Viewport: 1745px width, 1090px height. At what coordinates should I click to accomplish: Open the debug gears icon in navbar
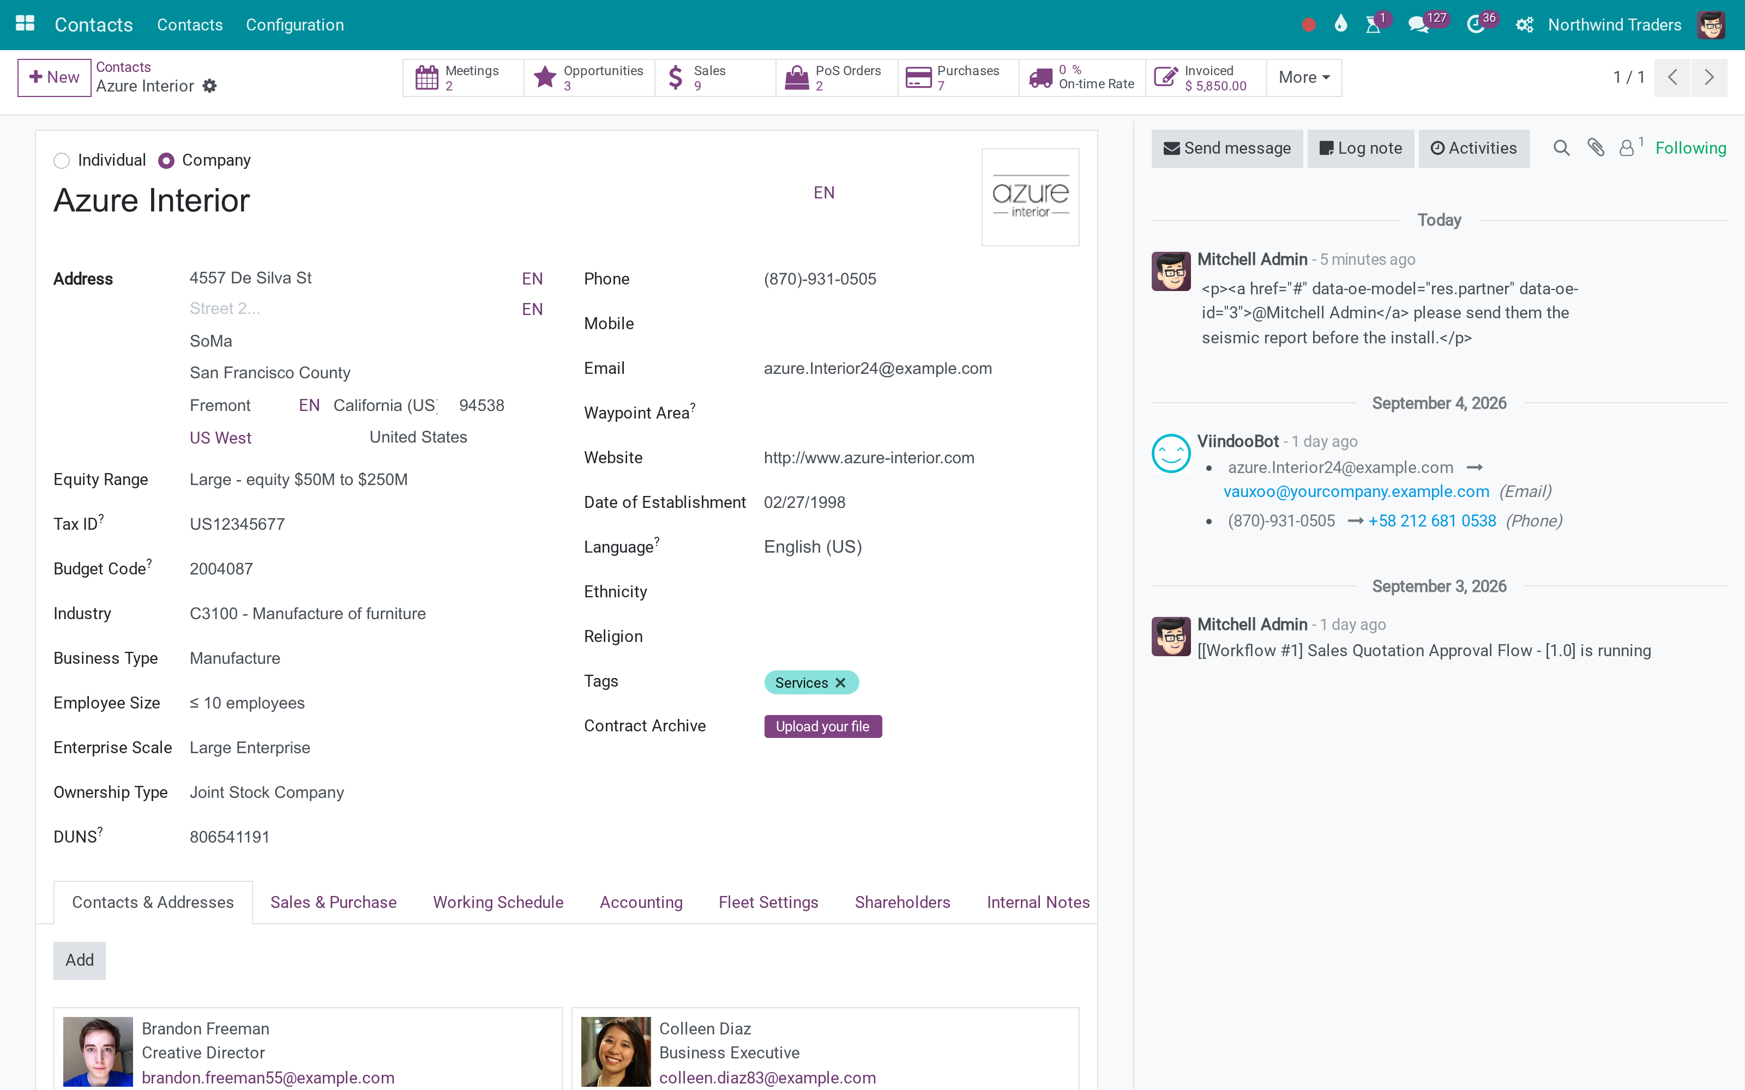point(1524,25)
